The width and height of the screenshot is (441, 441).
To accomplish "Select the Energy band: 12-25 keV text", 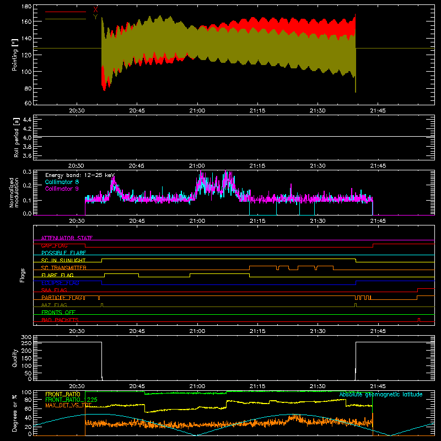I will (80, 175).
